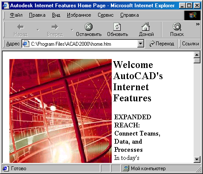Click the Остановить (Stop) toolbar icon

[89, 27]
